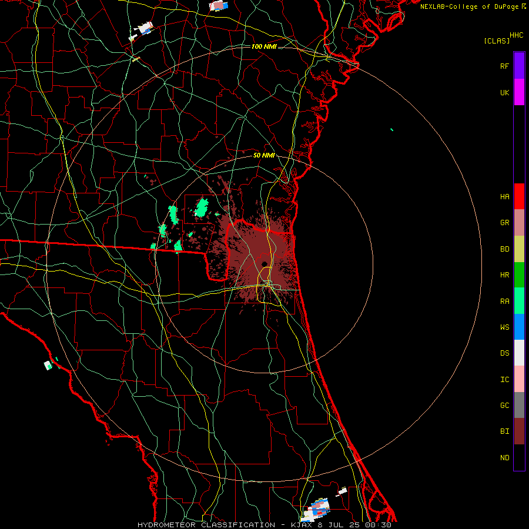Select the IC light pink legend swatch
This screenshot has height=529, width=529.
point(519,379)
